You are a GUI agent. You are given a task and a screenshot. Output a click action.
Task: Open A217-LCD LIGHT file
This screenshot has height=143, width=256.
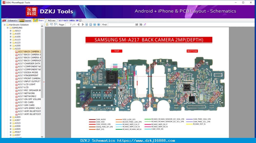click(x=27, y=84)
